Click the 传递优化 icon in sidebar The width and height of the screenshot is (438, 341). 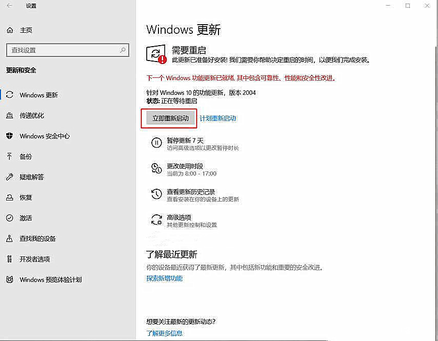[x=10, y=115]
